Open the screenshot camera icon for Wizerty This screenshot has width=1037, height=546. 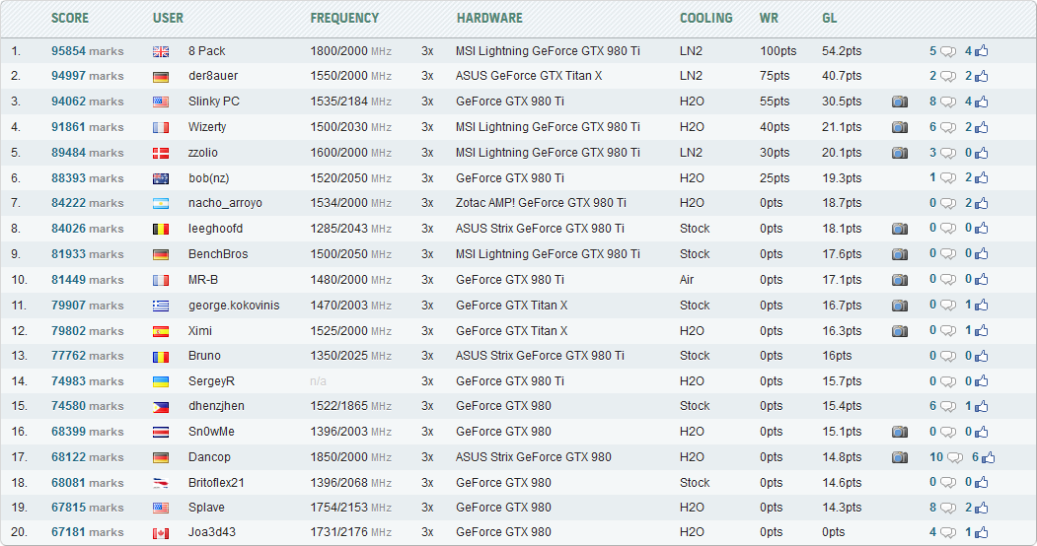click(900, 127)
